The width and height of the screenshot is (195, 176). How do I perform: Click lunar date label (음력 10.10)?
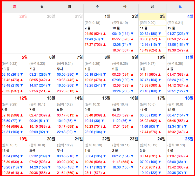93,145
